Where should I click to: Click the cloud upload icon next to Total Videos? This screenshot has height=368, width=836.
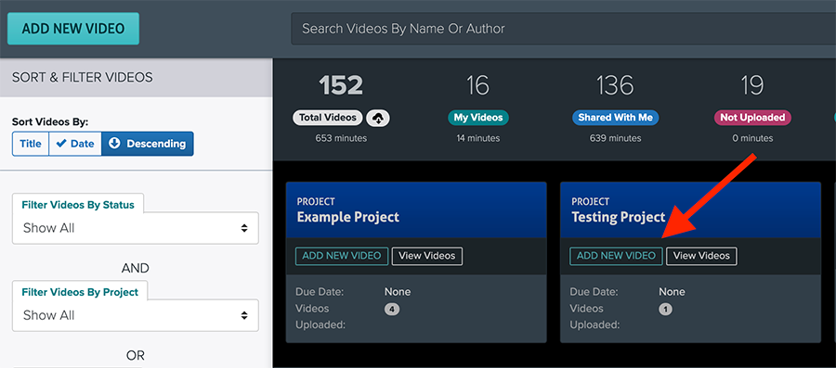click(x=378, y=119)
